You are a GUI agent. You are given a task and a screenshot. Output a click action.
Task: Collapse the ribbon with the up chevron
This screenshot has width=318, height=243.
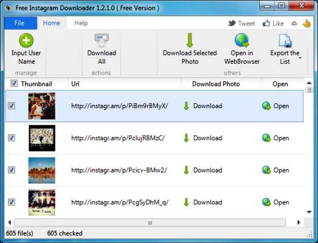pyautogui.click(x=294, y=24)
